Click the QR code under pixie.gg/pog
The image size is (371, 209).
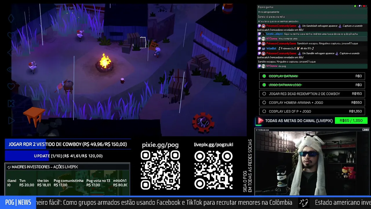(160, 170)
